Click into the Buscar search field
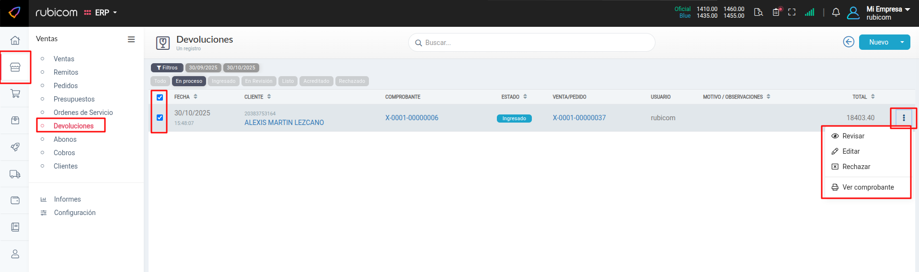Viewport: 919px width, 272px height. pyautogui.click(x=532, y=43)
